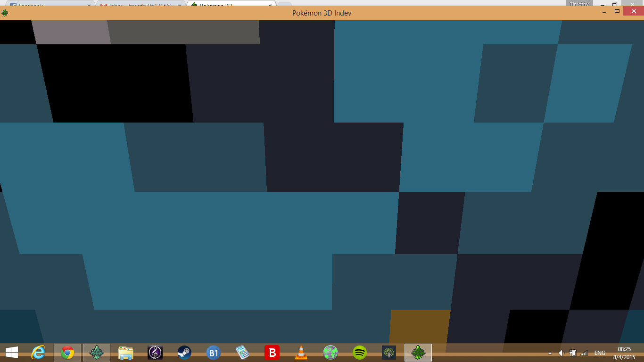Open the clock showing 08:25
The width and height of the screenshot is (644, 362).
[624, 353]
